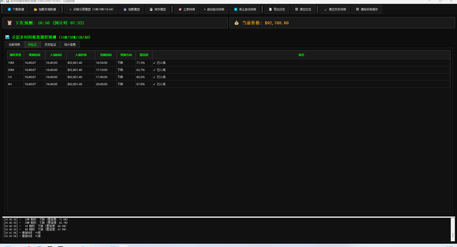
Task: Click log entry [16:42:06] 更新K线
Action: [x=22, y=236]
